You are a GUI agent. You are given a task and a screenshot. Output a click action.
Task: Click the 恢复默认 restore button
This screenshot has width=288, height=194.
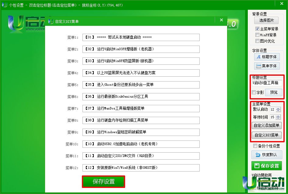coord(267,155)
